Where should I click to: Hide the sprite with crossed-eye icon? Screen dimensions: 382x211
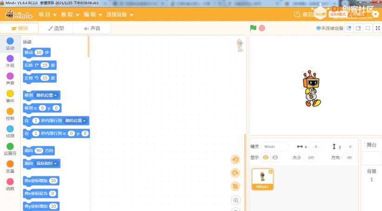tap(275, 158)
